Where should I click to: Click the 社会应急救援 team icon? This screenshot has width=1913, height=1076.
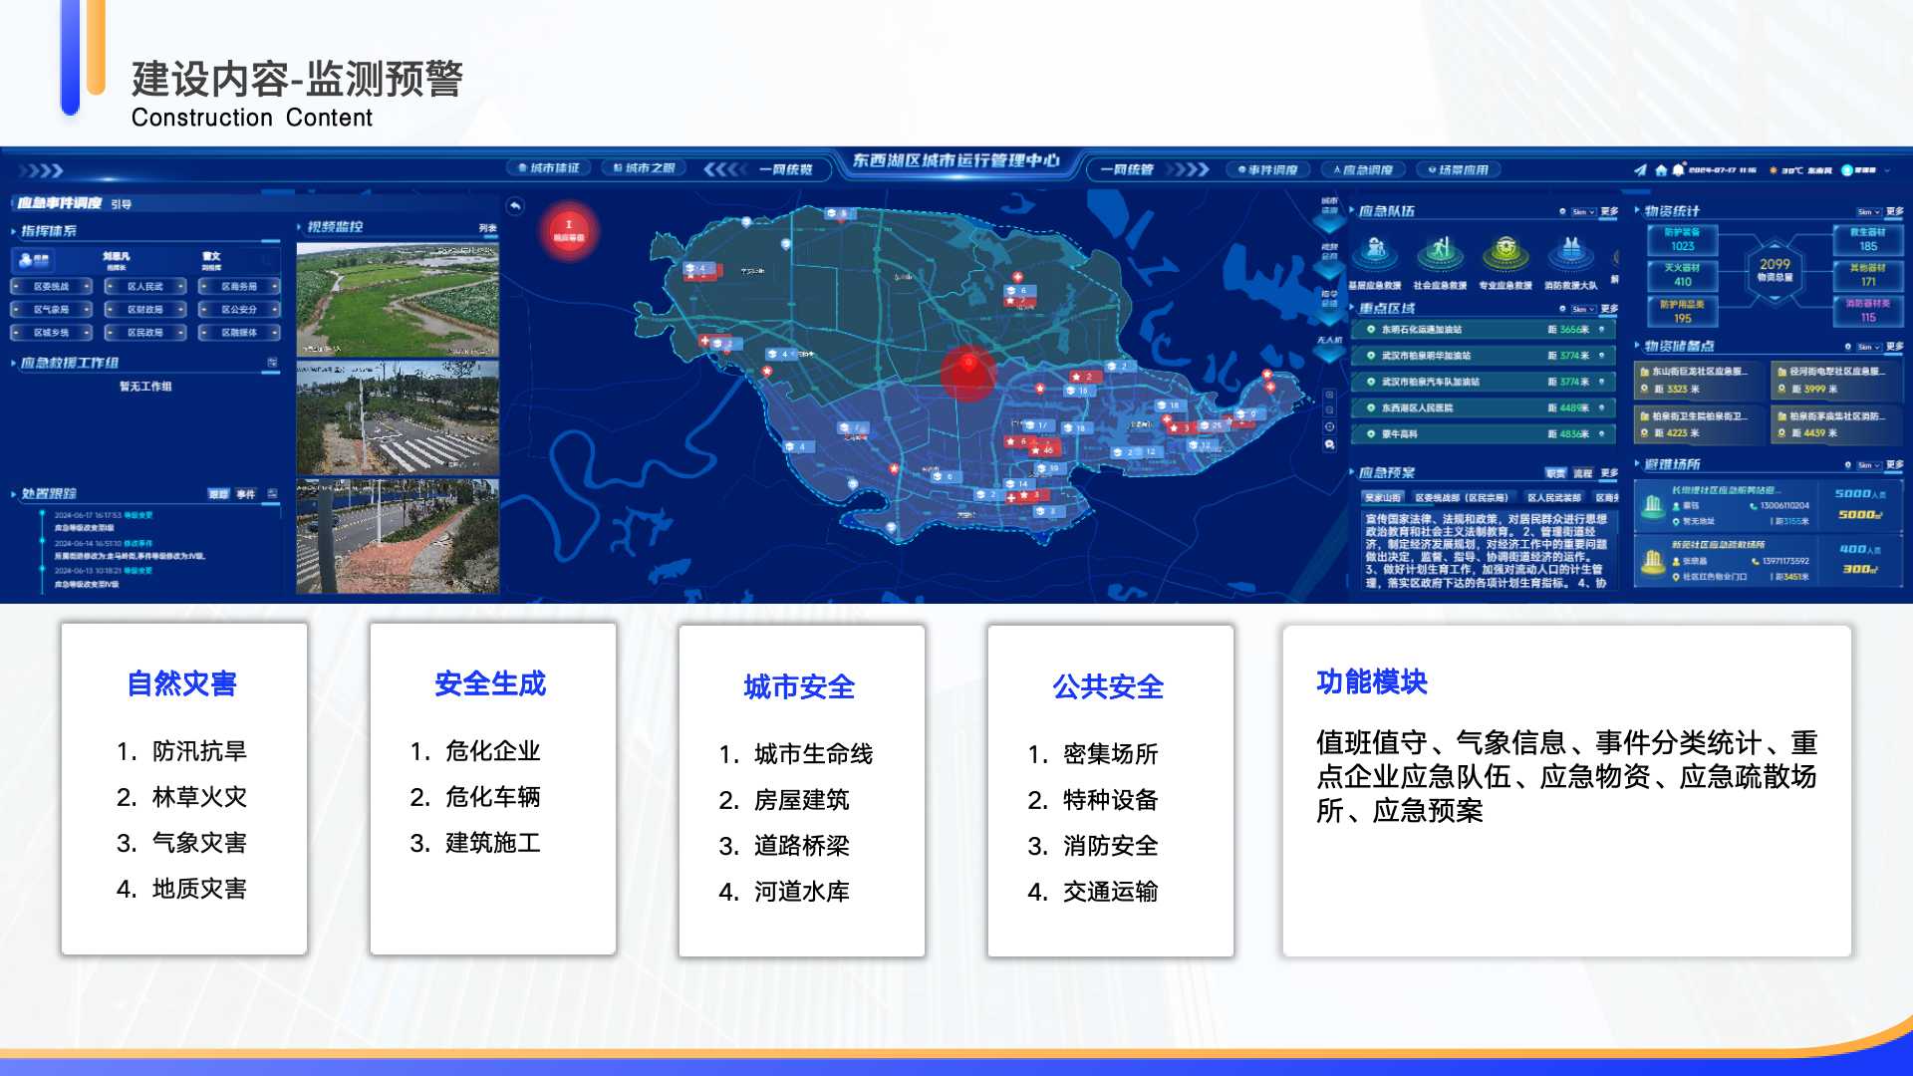1440,251
